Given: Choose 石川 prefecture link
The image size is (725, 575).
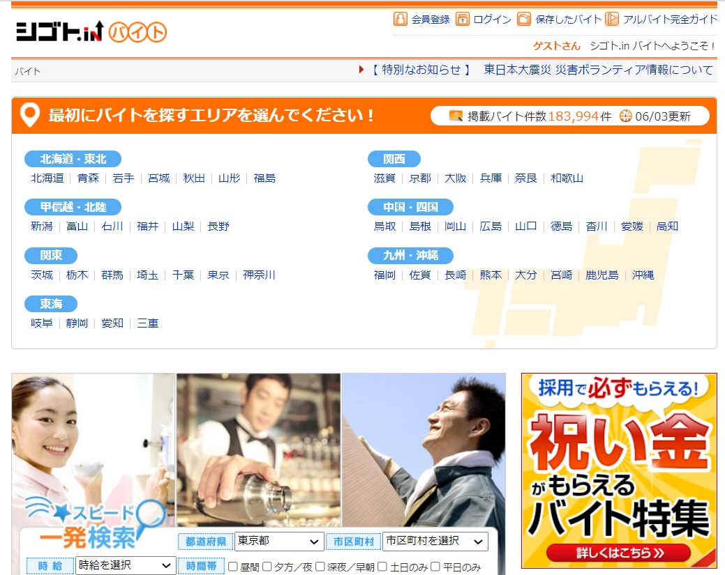Looking at the screenshot, I should (x=112, y=227).
